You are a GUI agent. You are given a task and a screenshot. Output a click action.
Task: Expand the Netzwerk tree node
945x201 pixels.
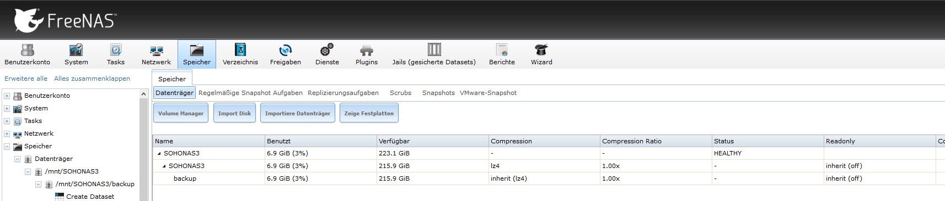tap(7, 134)
